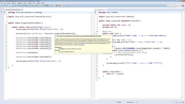Select the Java perspective icon
This screenshot has height=104, width=185.
(x=183, y=5)
